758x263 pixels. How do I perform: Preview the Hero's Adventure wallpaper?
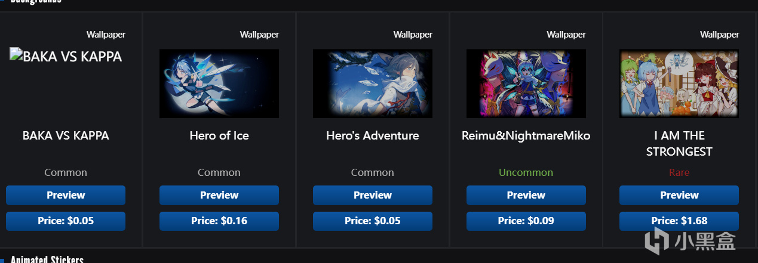373,195
